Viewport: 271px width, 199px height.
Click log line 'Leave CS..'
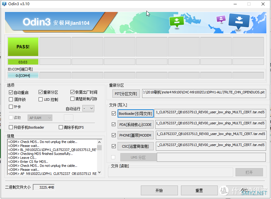[x=22, y=158]
